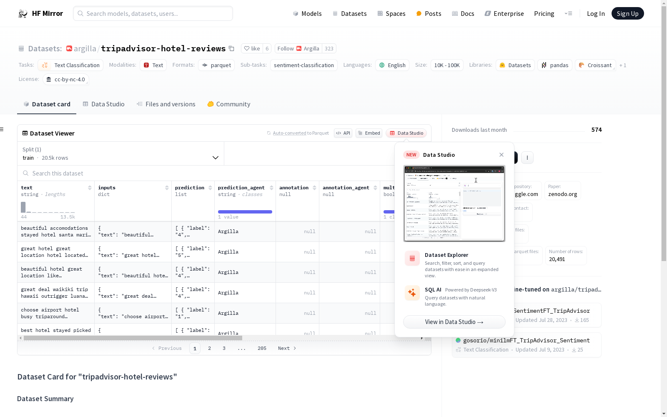Sort the annotation_agent column
The width and height of the screenshot is (667, 417).
375,188
